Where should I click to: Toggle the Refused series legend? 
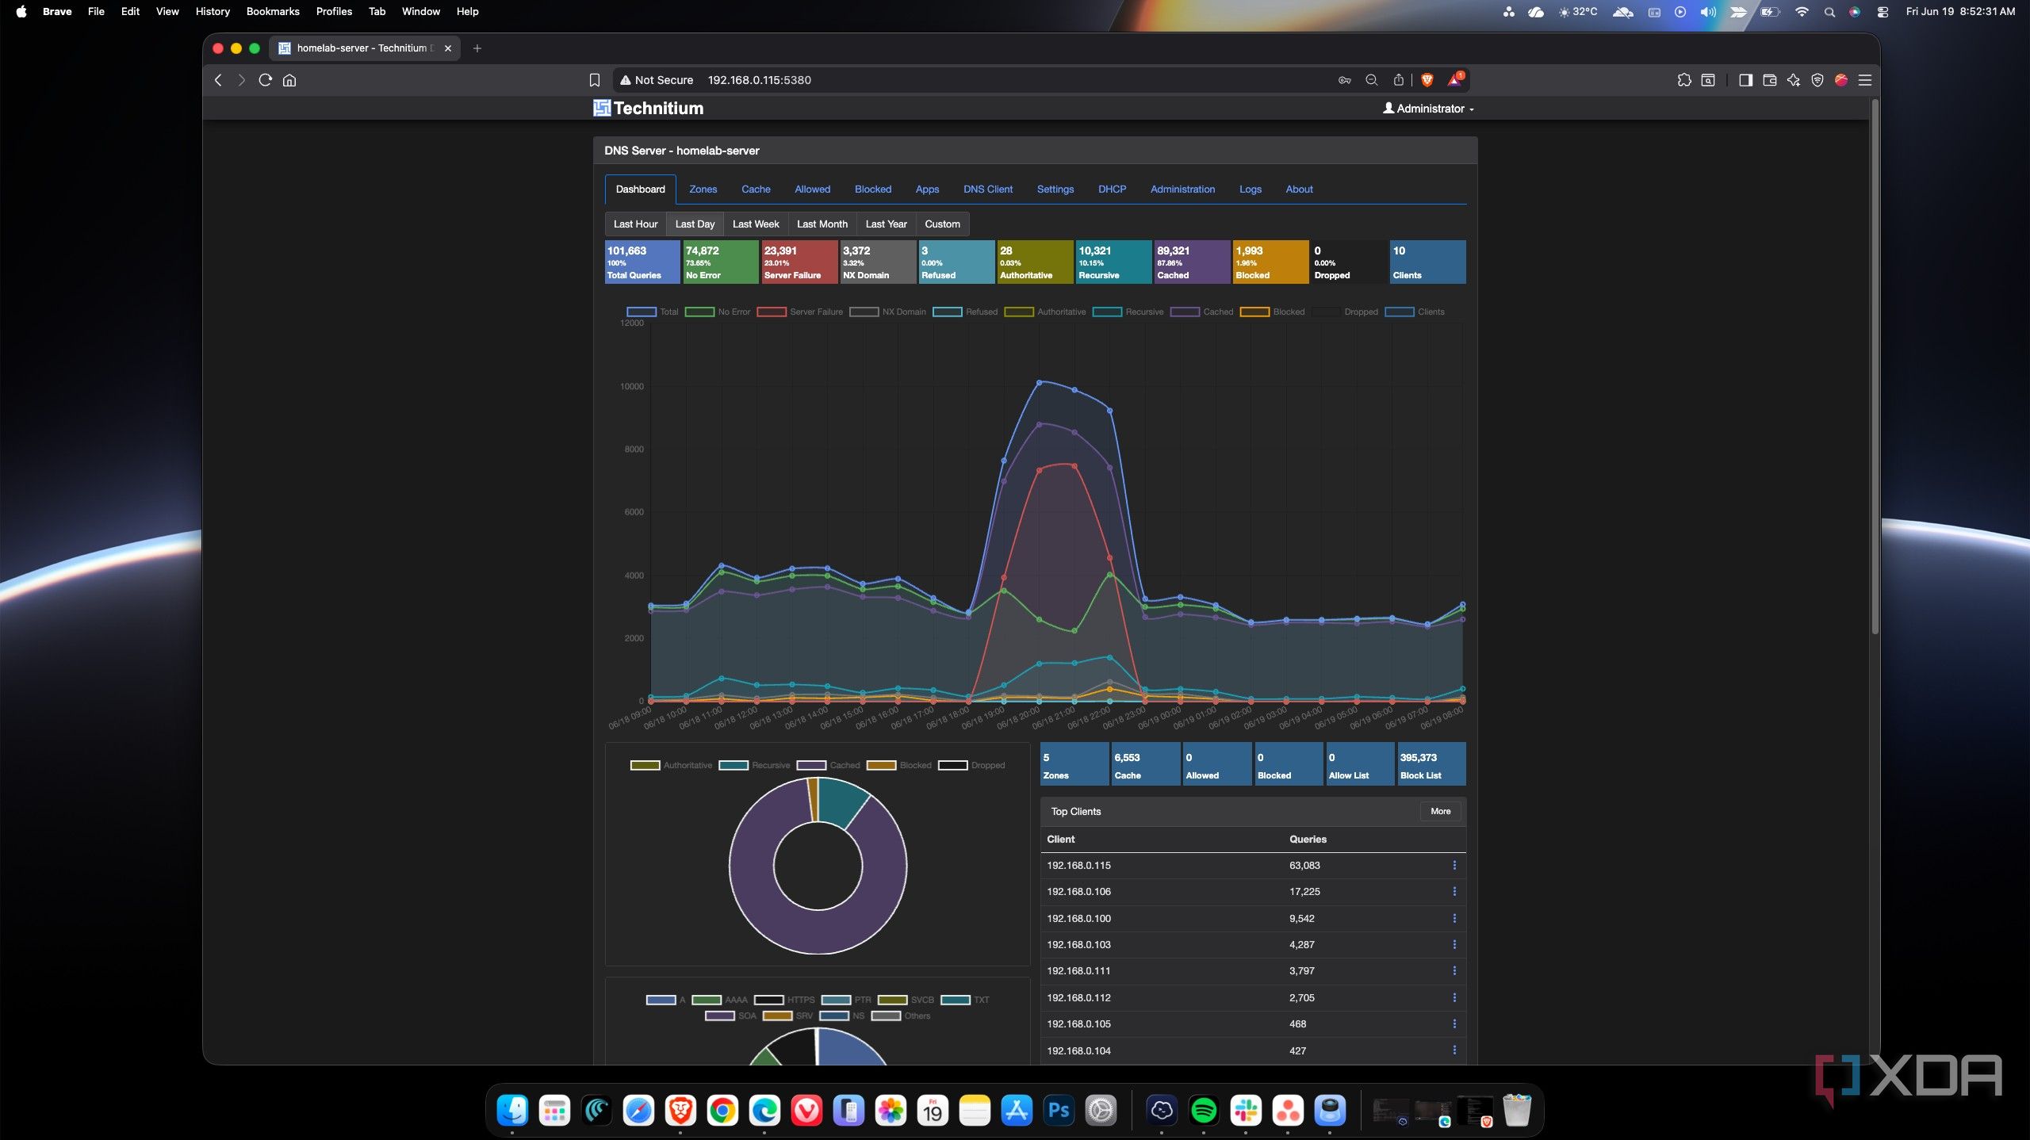tap(965, 312)
